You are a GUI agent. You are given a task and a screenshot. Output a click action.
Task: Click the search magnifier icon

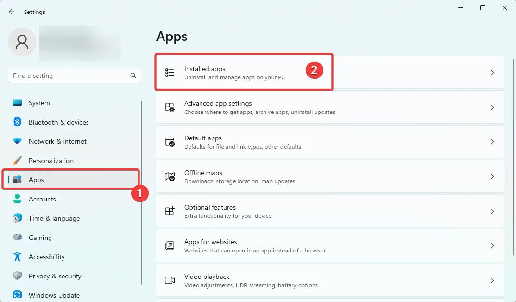(133, 75)
